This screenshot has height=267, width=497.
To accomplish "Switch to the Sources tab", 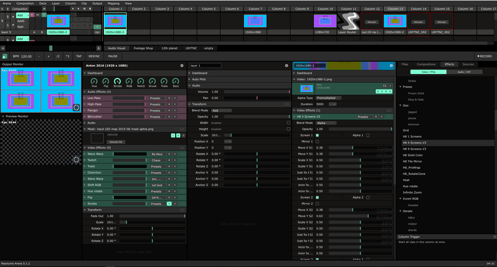I will (x=468, y=64).
